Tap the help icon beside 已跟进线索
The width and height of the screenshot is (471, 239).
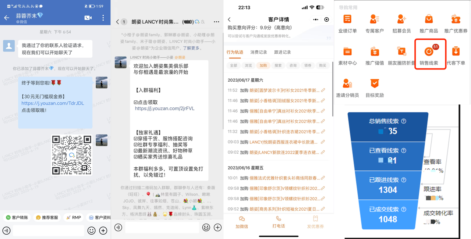[x=404, y=180]
